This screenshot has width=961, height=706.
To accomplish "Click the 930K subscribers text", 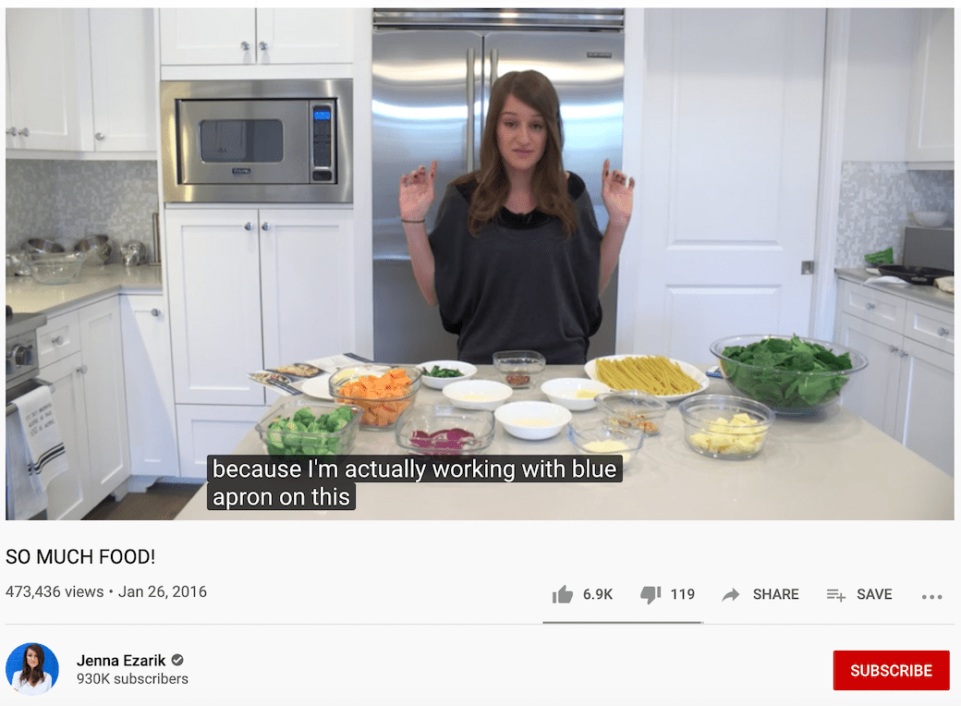I will click(132, 679).
